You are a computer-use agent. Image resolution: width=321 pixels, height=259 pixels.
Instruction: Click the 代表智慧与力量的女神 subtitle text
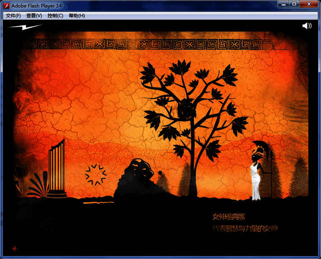pyautogui.click(x=245, y=228)
